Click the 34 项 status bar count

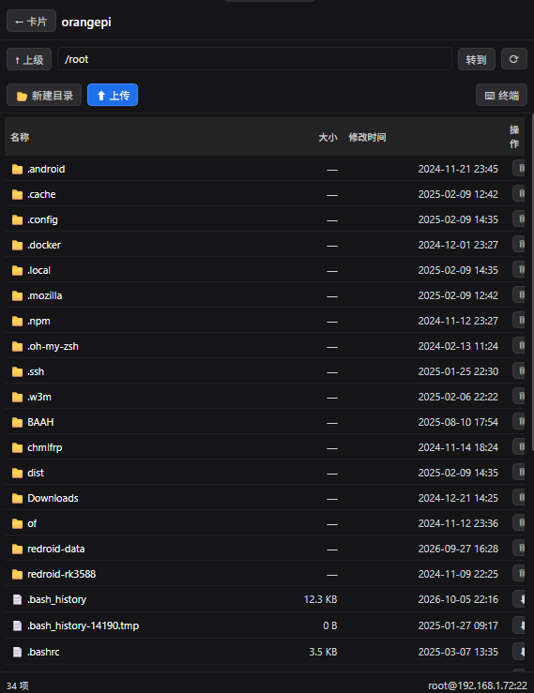point(18,685)
